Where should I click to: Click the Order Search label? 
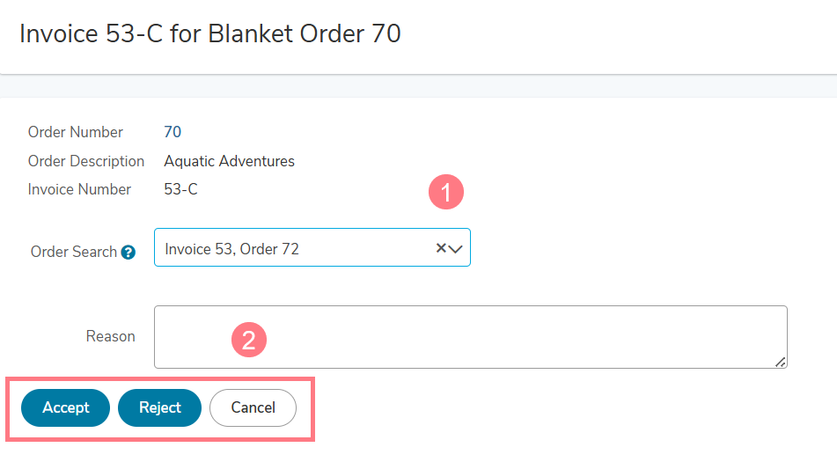pos(74,252)
